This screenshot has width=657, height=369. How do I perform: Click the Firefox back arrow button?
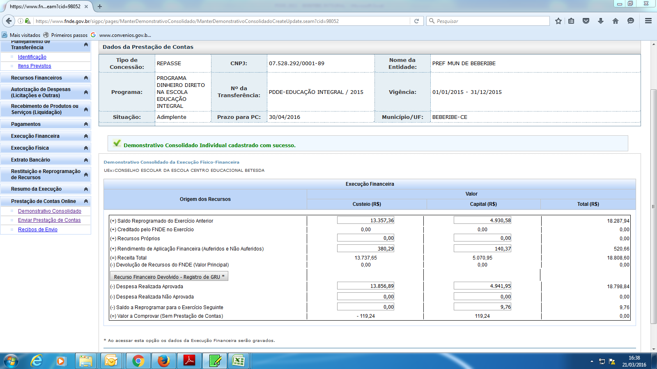(9, 21)
